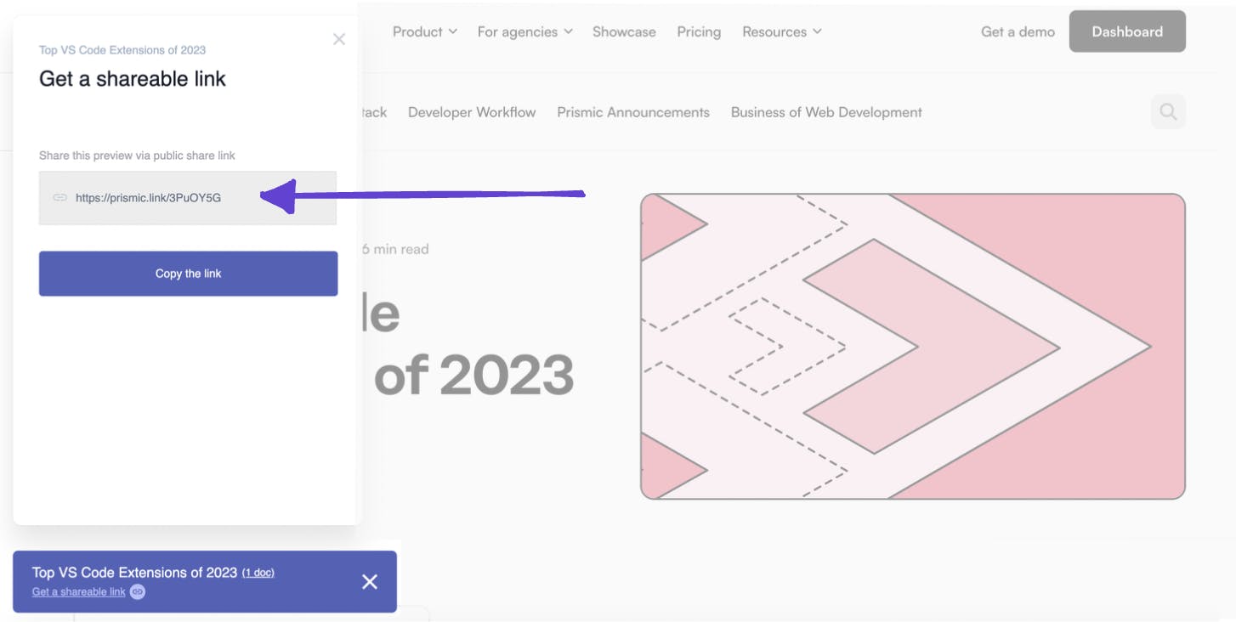Click the link icon beside Get a shareable link

tap(137, 592)
